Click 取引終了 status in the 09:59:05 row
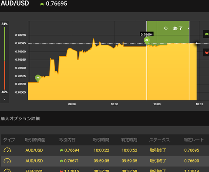Image resolution: width=209 pixels, height=172 pixels. pyautogui.click(x=158, y=161)
